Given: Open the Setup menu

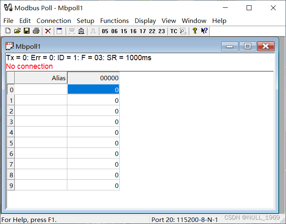Looking at the screenshot, I should [x=85, y=21].
